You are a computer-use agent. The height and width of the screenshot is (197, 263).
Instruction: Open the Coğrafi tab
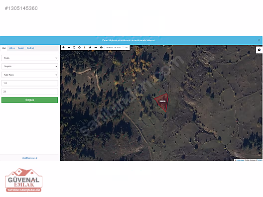(30, 48)
